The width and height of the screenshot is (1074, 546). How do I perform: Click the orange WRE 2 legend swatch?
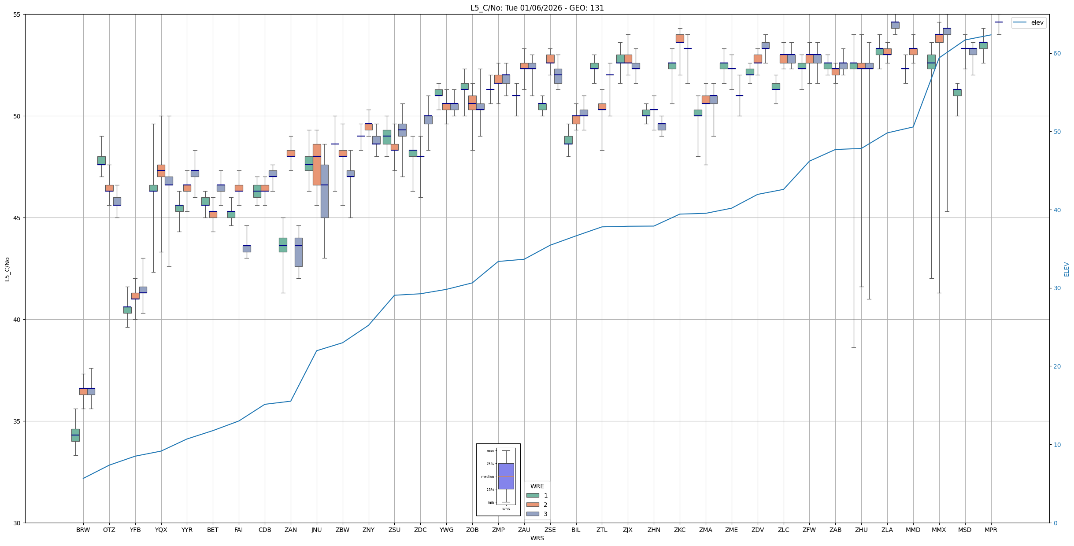[x=533, y=505]
